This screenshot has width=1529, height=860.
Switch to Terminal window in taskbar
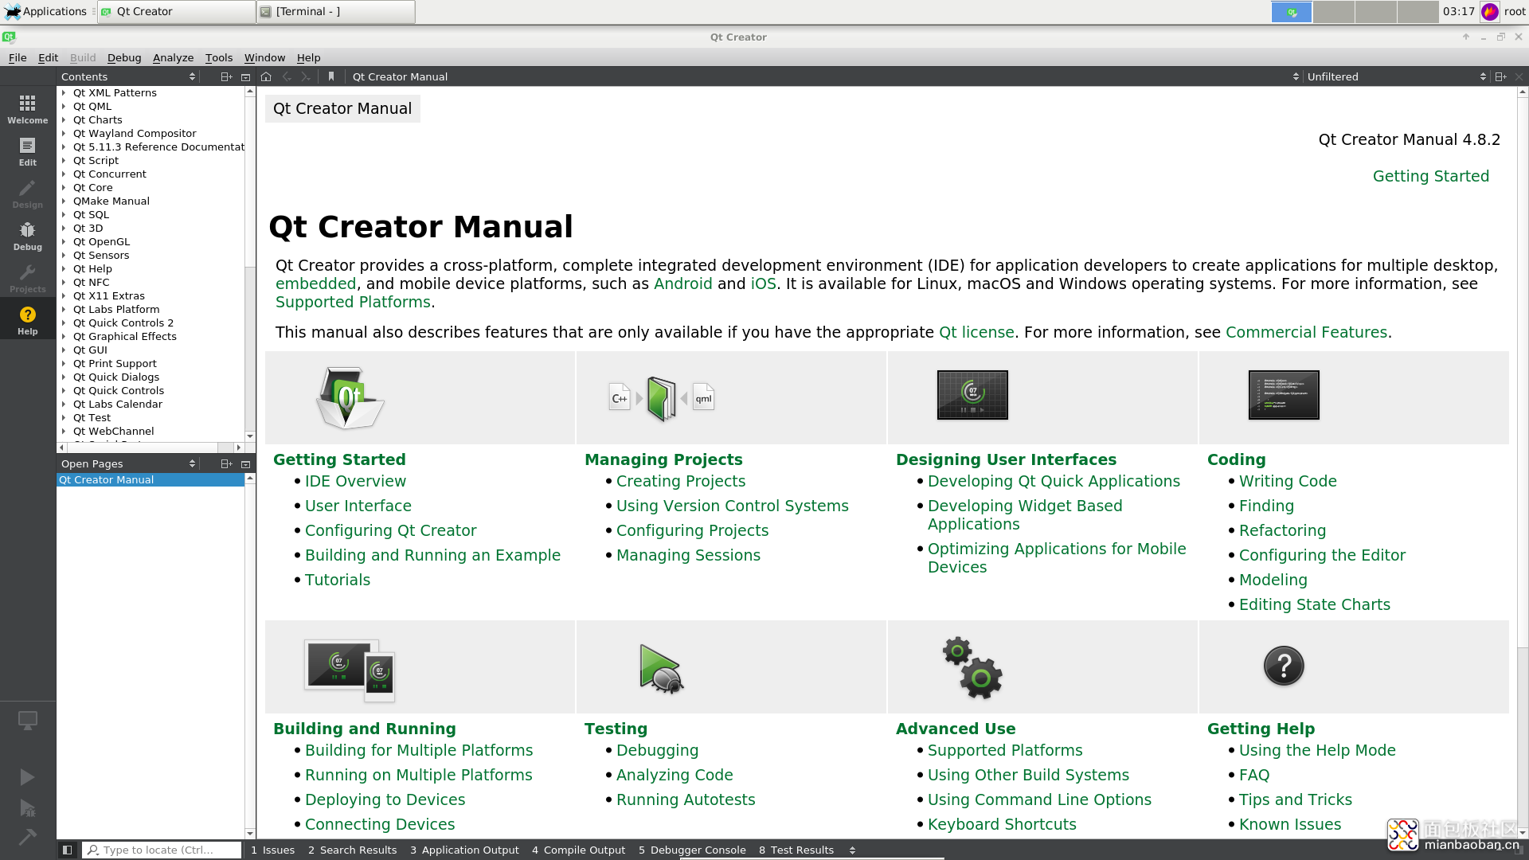coord(336,11)
